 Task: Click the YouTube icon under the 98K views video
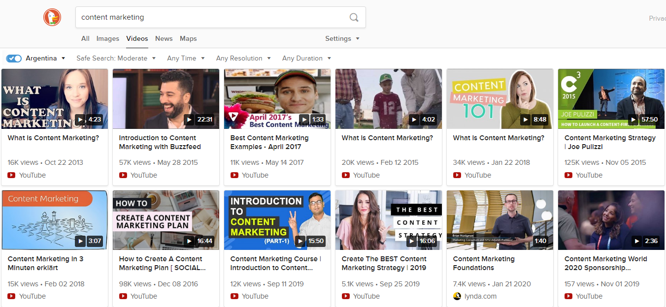(x=123, y=296)
